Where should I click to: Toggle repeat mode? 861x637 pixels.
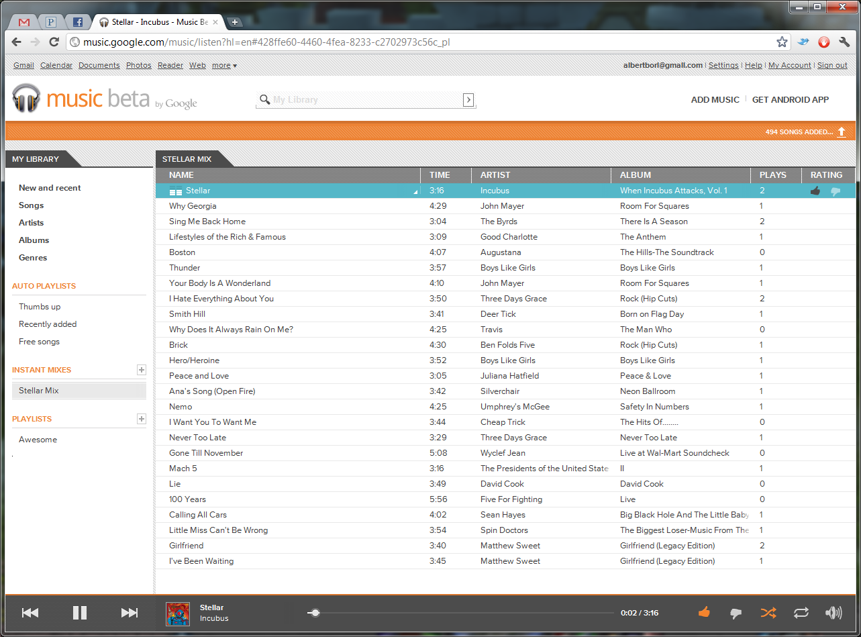click(x=801, y=613)
